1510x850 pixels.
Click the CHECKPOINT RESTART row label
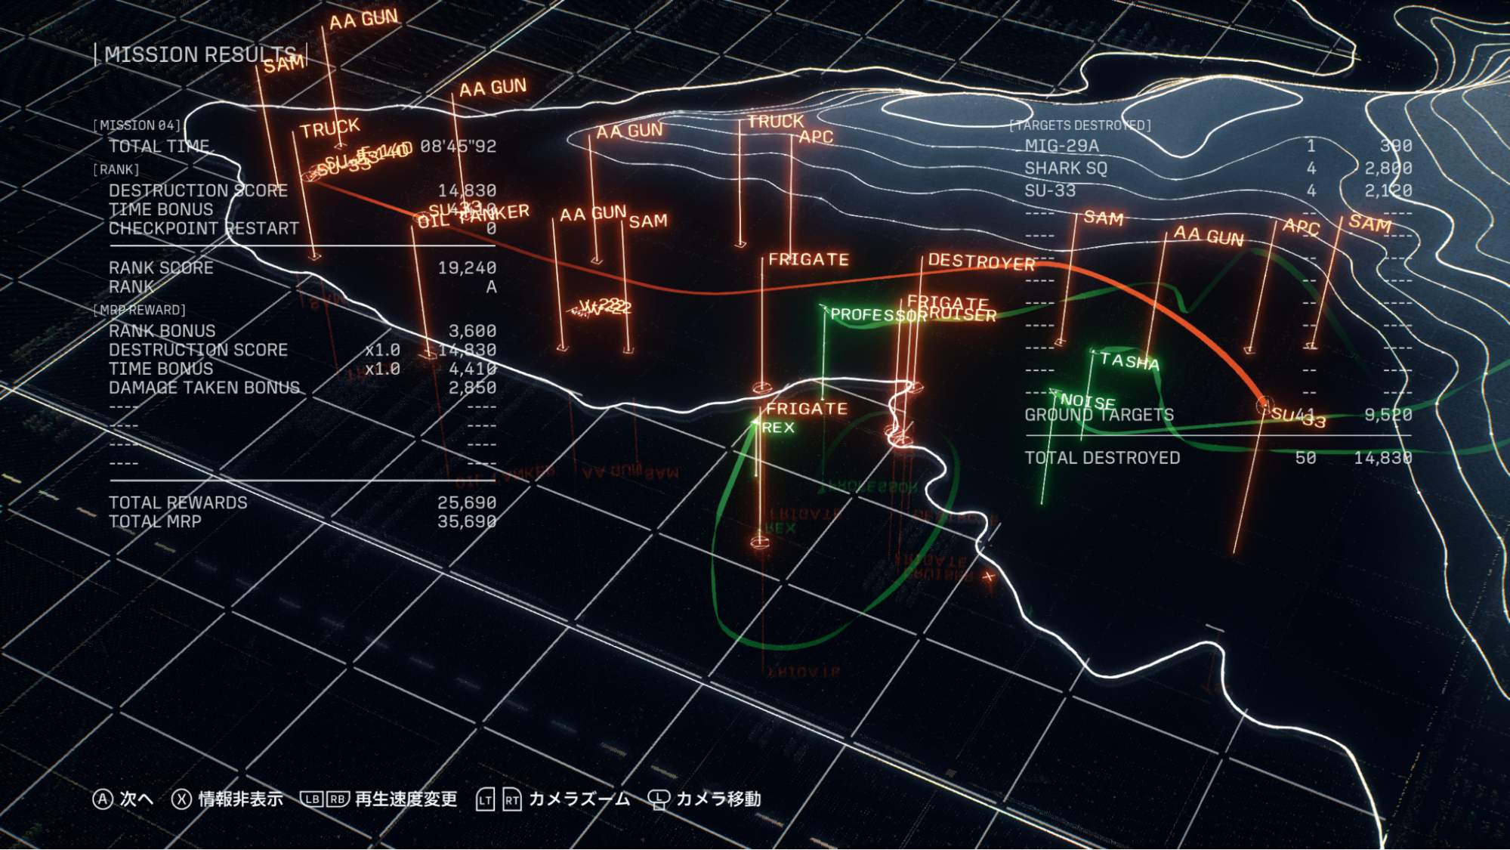[204, 228]
